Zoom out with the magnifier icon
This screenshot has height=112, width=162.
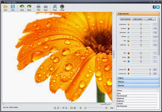(x=81, y=108)
